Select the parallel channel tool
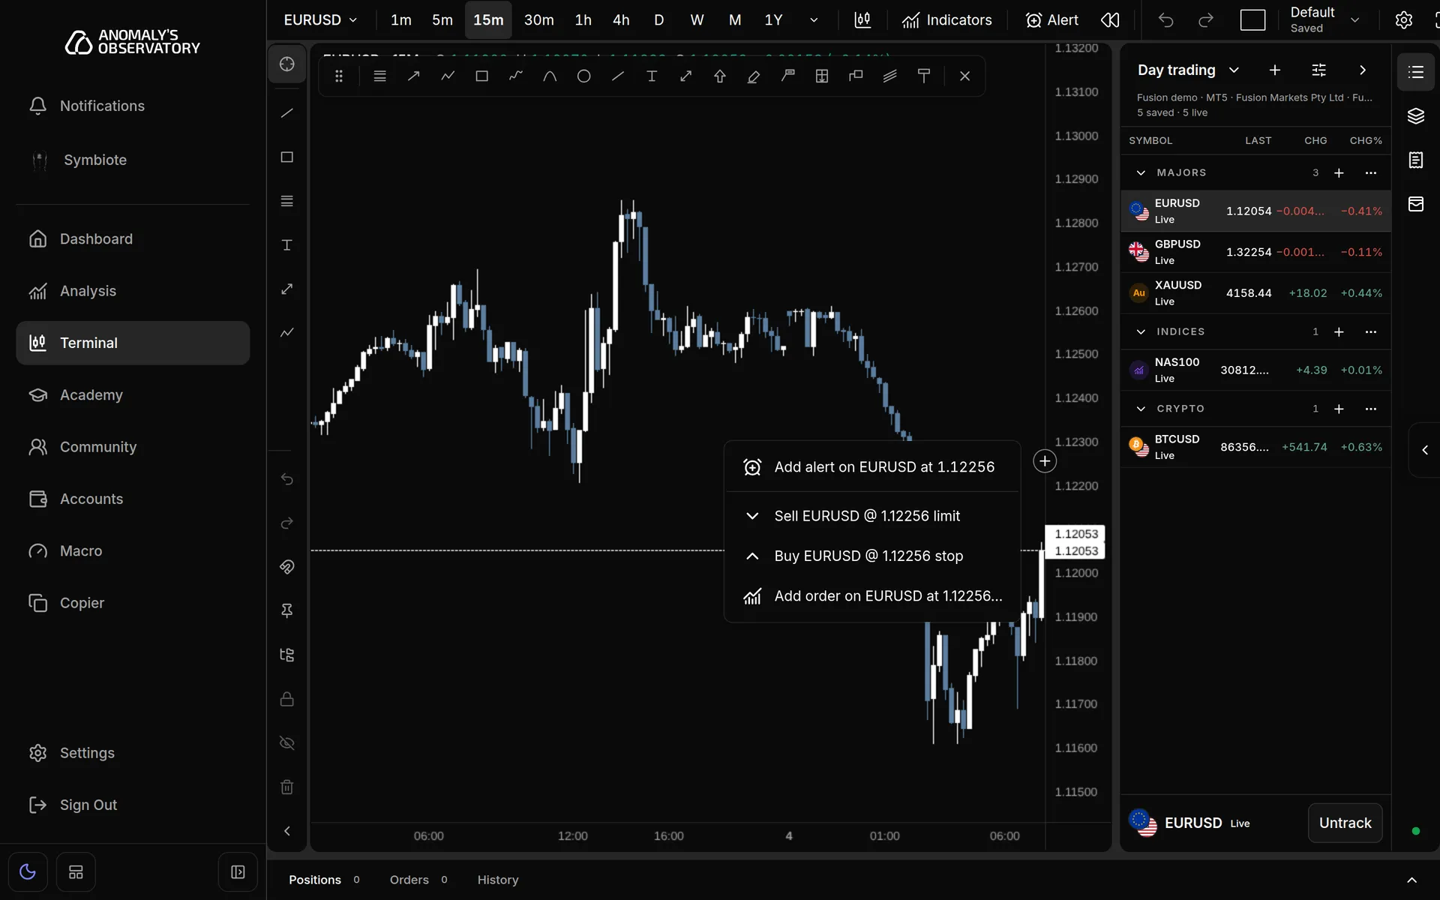The image size is (1440, 900). 889,76
